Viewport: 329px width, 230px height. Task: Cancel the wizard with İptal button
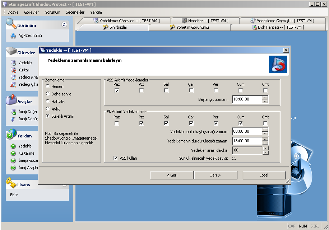(264, 175)
